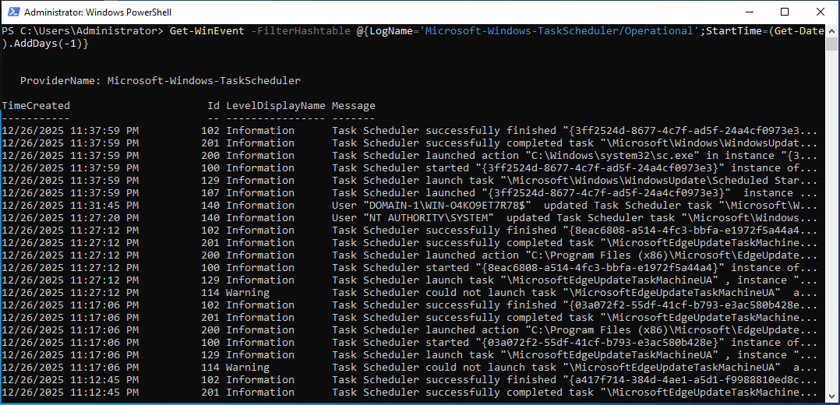Screen dimensions: 840x405
Task: Click the message mentioning sc.exe launched action
Action: (x=575, y=155)
